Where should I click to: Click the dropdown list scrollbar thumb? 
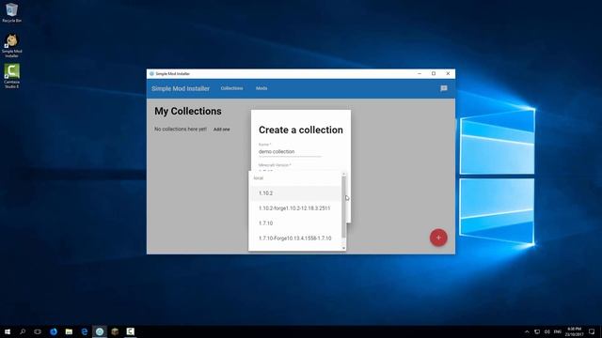point(343,207)
